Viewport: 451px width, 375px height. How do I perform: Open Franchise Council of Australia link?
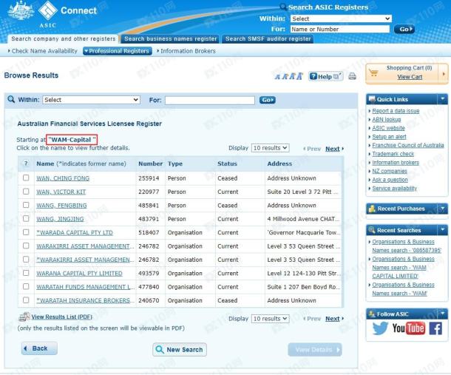pyautogui.click(x=408, y=145)
